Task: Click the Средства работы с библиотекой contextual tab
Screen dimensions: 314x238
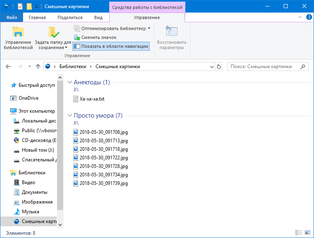Action: pyautogui.click(x=147, y=7)
